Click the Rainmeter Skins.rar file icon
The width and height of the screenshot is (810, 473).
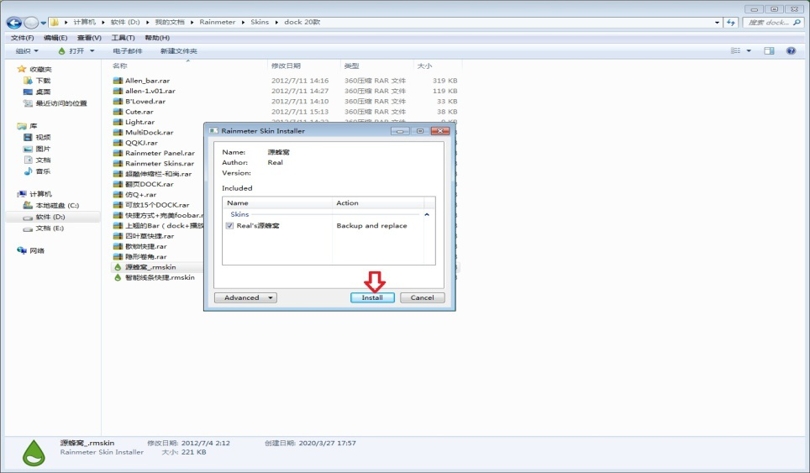pyautogui.click(x=118, y=163)
